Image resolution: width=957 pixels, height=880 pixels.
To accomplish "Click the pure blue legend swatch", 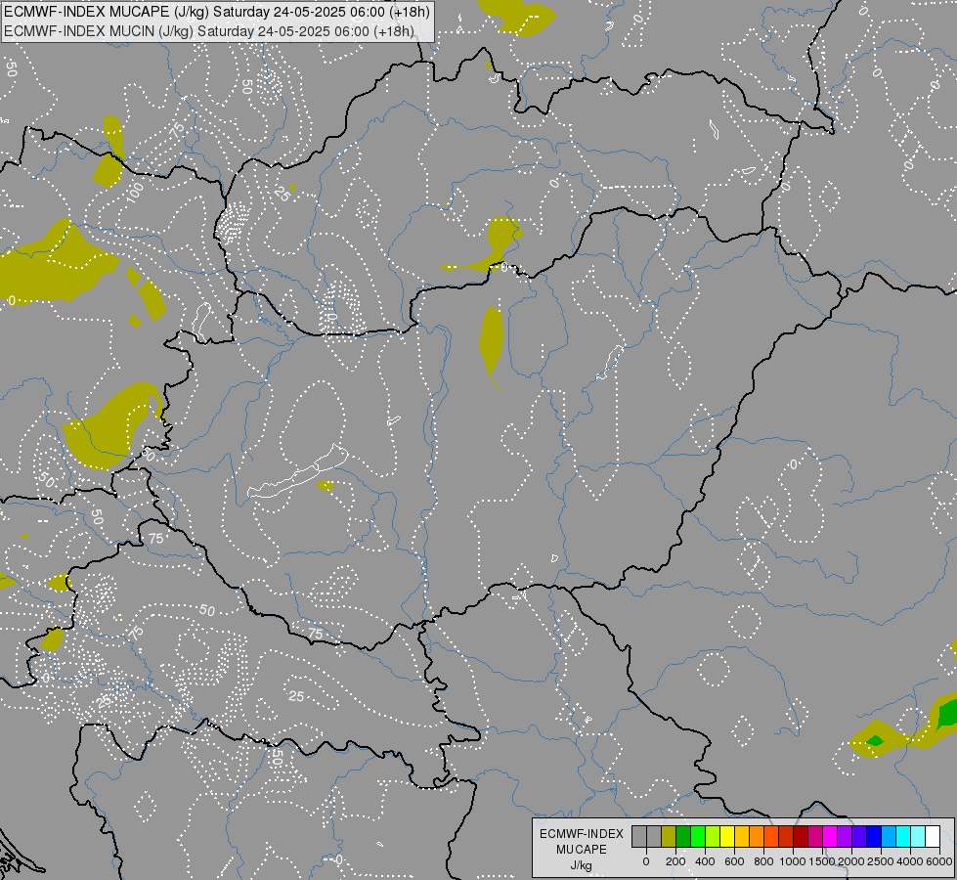I will 873,836.
